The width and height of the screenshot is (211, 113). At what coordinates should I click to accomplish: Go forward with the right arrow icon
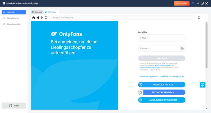pos(42,18)
